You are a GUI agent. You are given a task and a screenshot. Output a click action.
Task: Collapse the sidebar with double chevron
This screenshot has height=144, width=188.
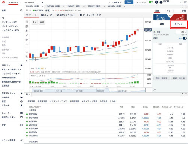coord(21,140)
